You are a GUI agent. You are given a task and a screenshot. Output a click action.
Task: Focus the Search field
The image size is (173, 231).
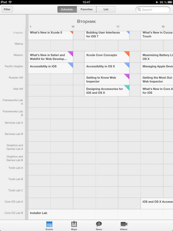(x=153, y=10)
